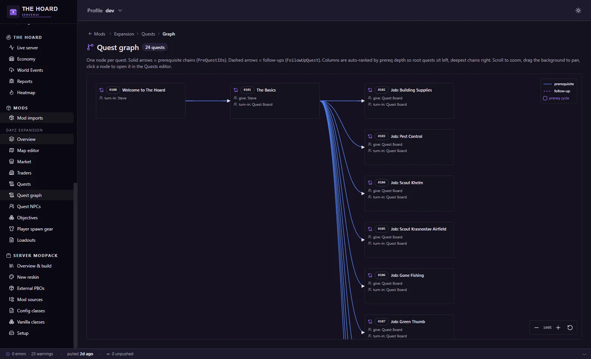
Task: Click the Objectives icon in sidebar
Action: click(12, 218)
